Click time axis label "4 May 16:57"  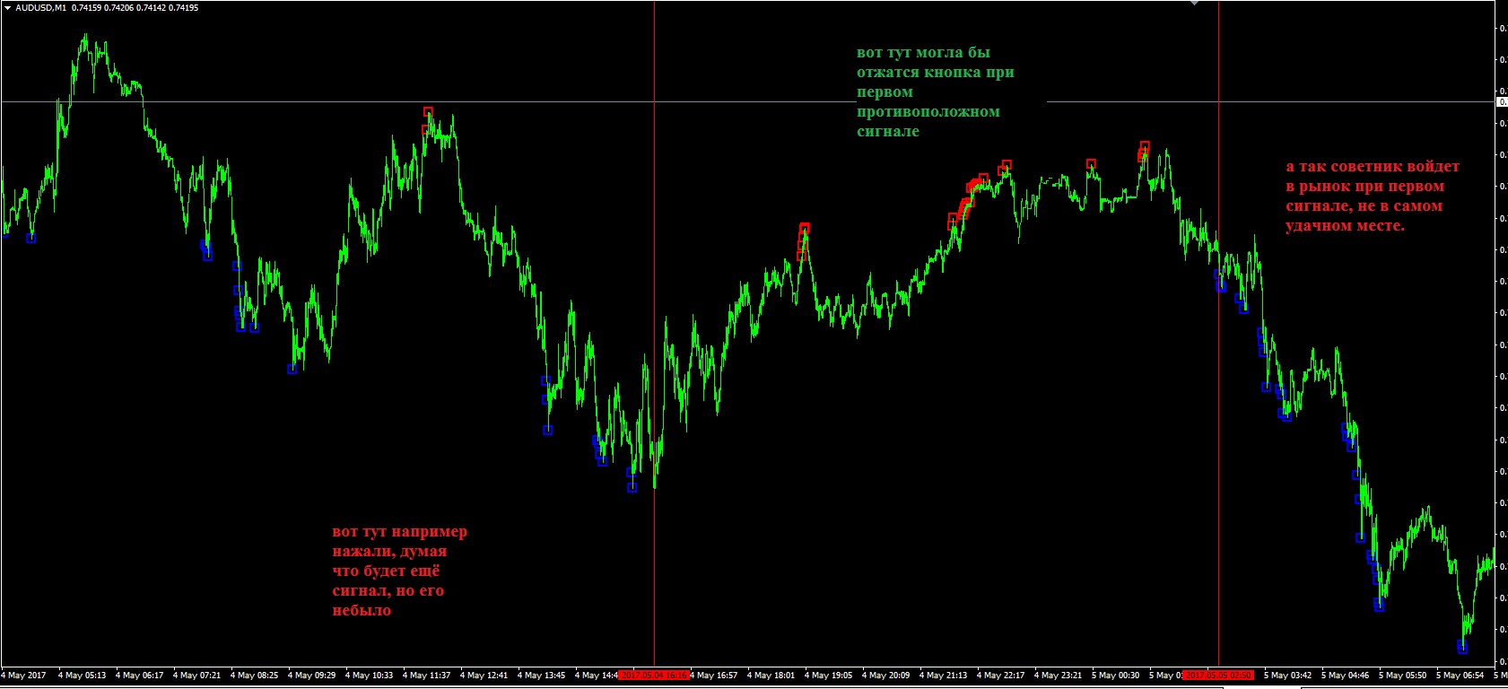(x=714, y=676)
